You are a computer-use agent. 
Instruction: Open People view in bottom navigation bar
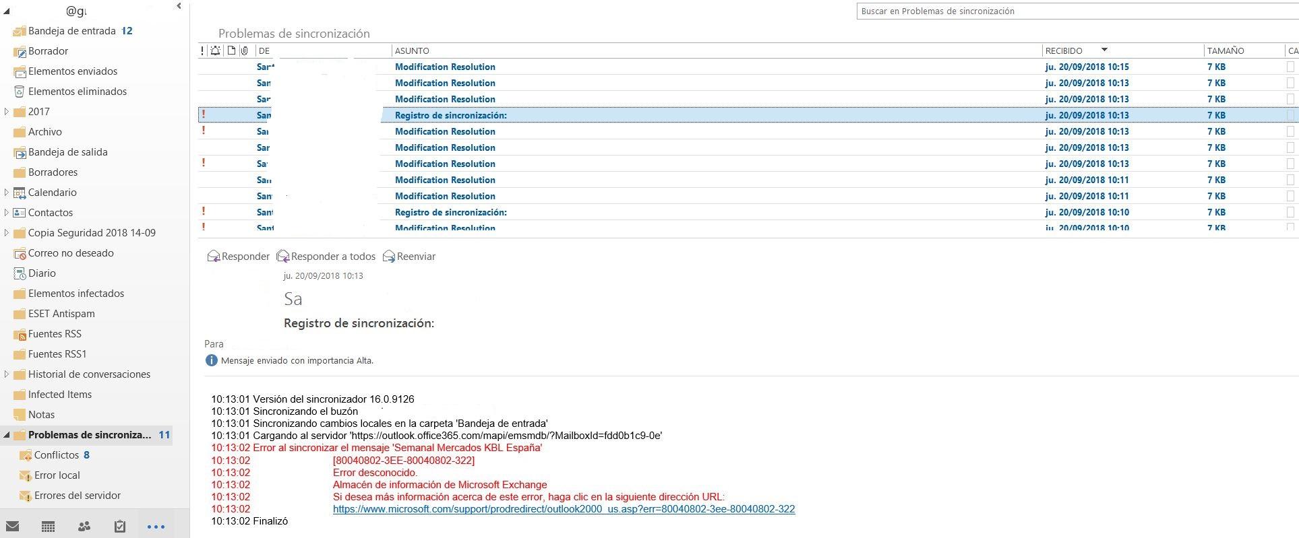(84, 527)
